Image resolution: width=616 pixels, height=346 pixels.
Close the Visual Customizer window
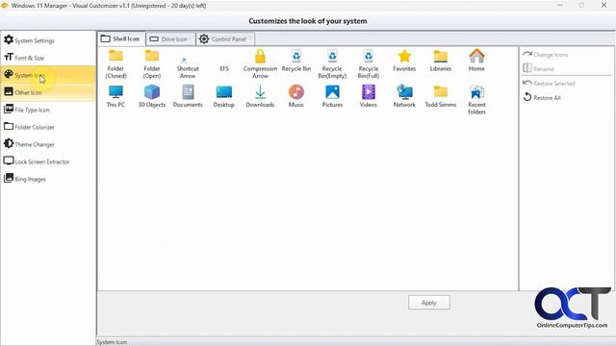click(x=603, y=5)
